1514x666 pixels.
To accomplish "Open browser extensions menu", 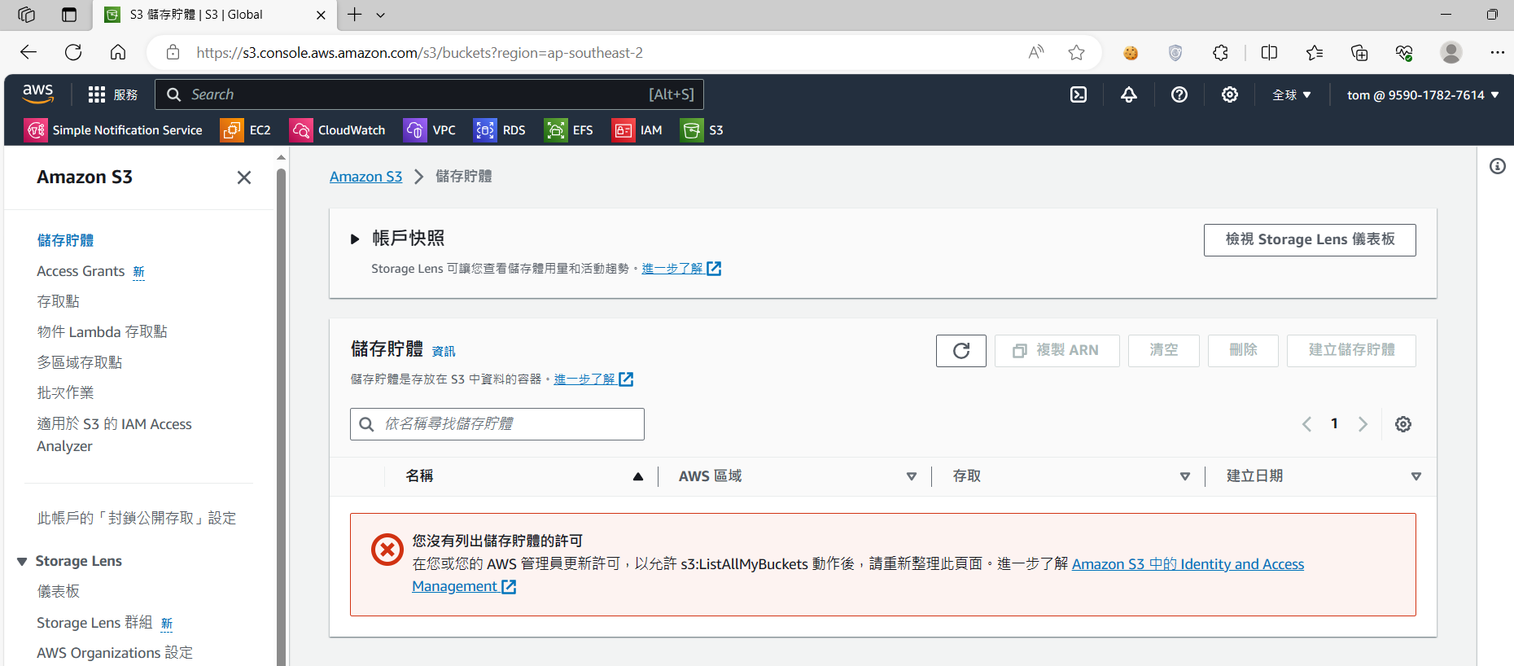I will [1220, 53].
